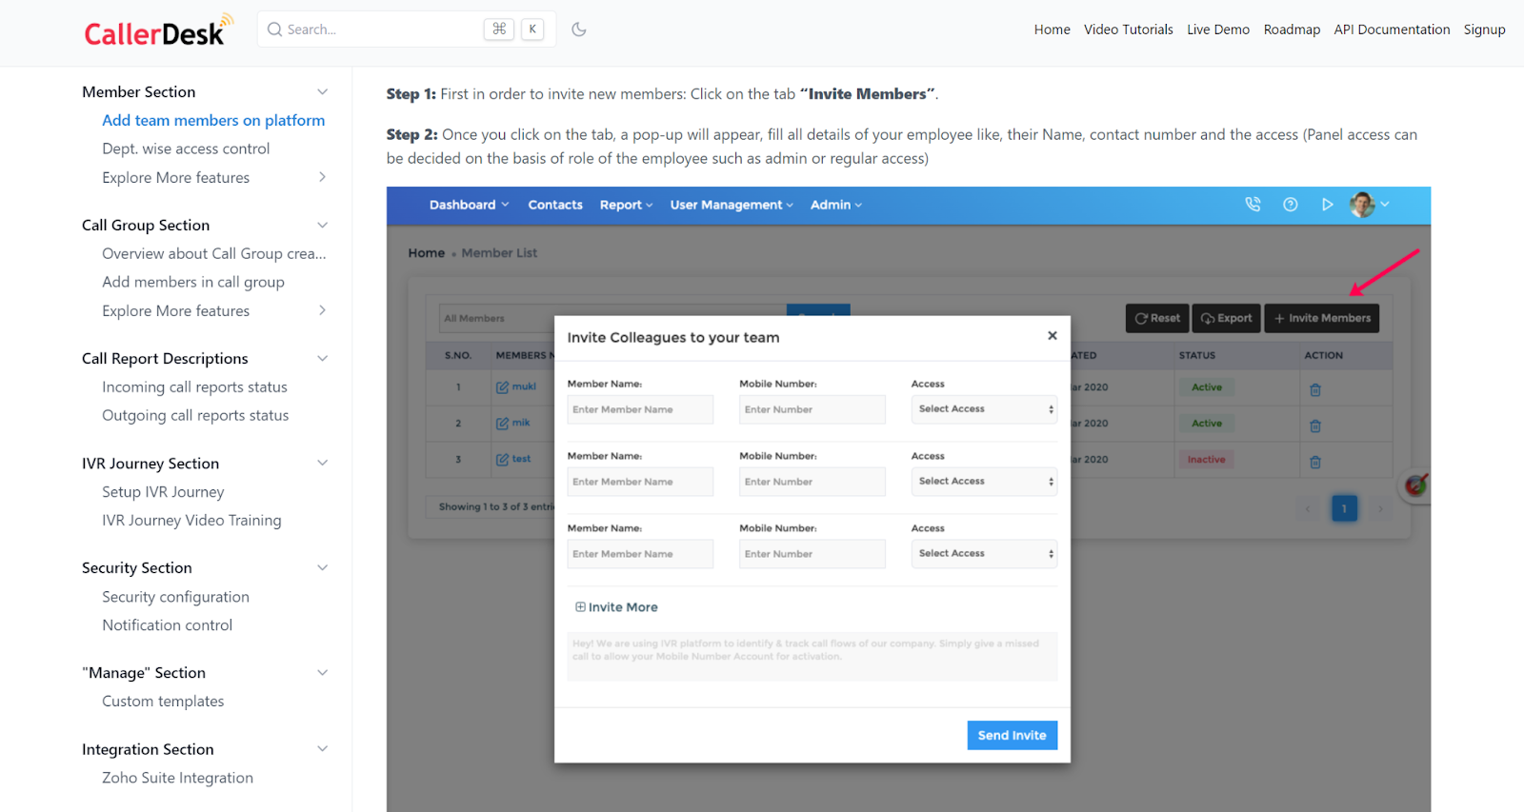1524x812 pixels.
Task: Expand Explore More features under Member Section
Action: (322, 177)
